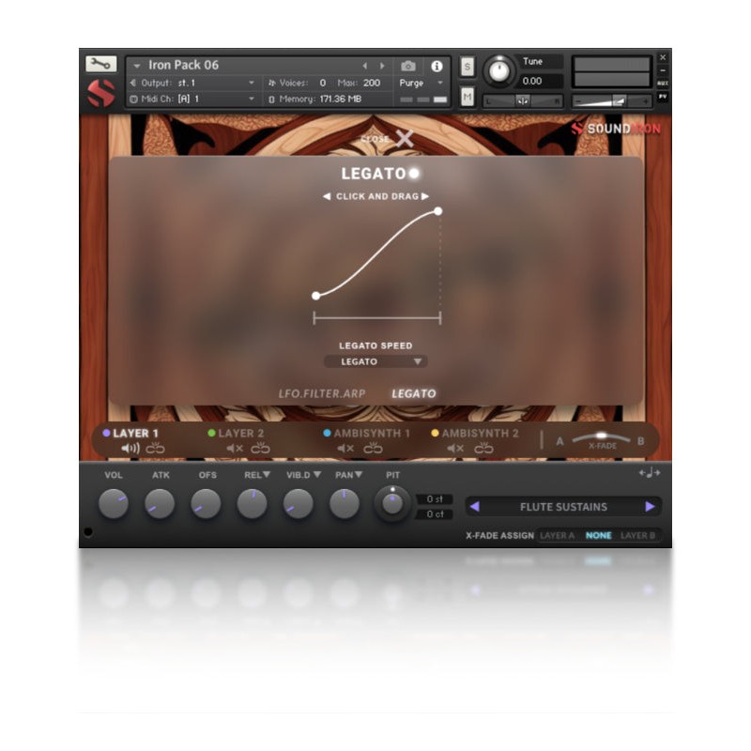Select previous sound with left arrow

[x=474, y=507]
